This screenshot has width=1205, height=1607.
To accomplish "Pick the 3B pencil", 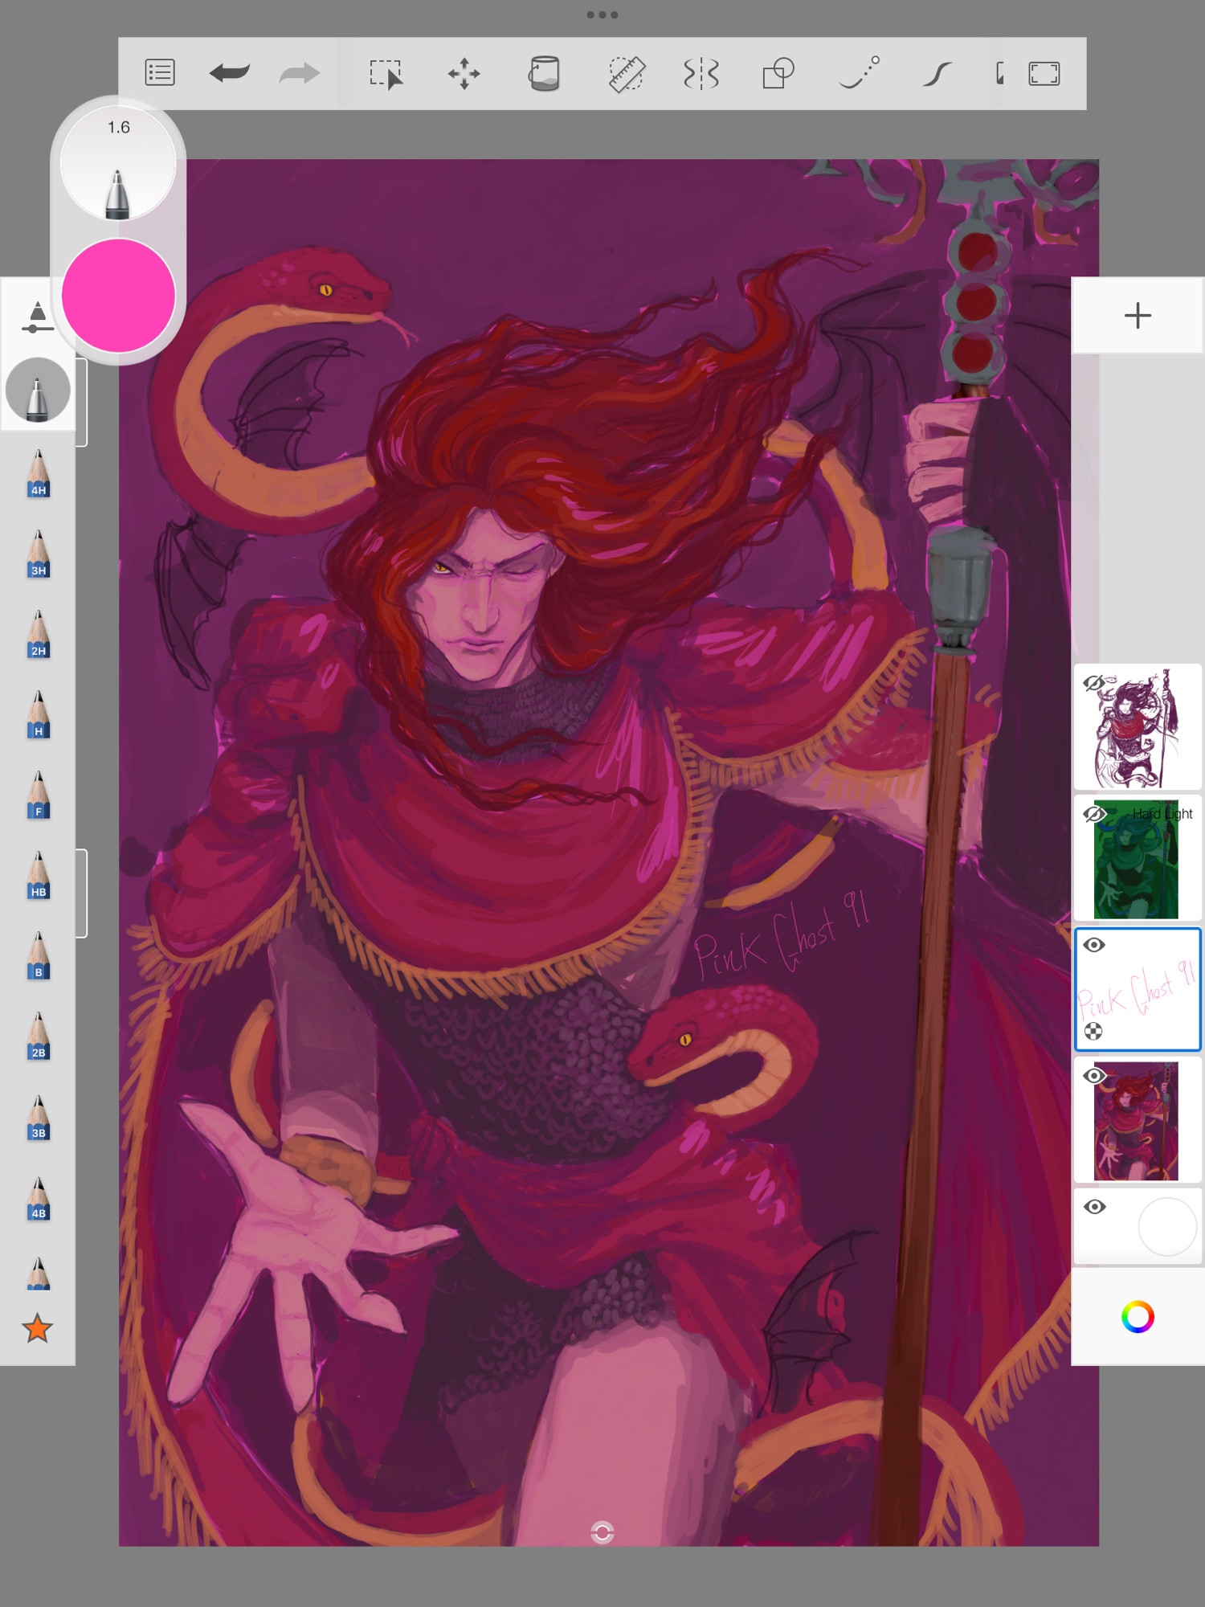I will pyautogui.click(x=39, y=1117).
